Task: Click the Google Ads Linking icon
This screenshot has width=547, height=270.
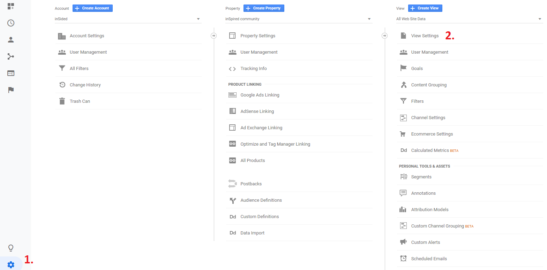Action: tap(232, 95)
